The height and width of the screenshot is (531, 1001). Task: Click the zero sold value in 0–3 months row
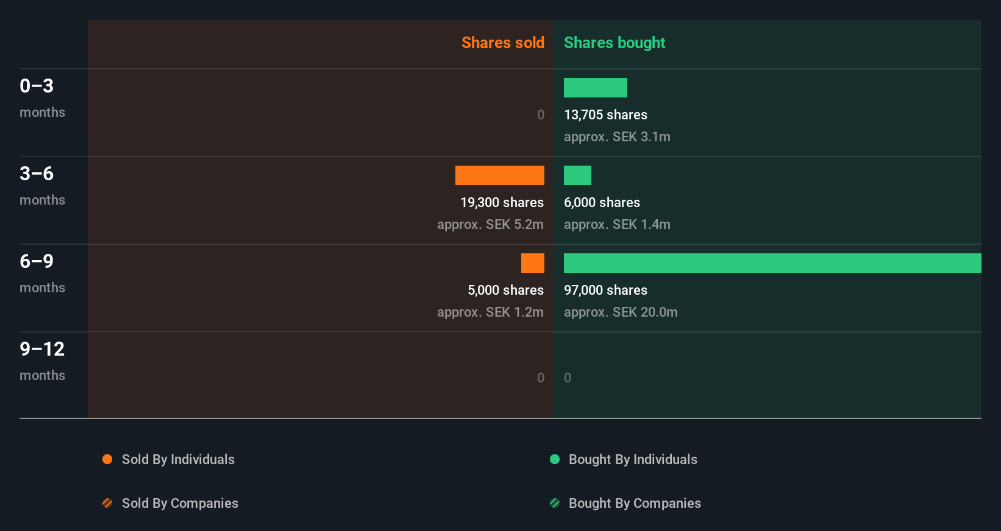pyautogui.click(x=541, y=115)
